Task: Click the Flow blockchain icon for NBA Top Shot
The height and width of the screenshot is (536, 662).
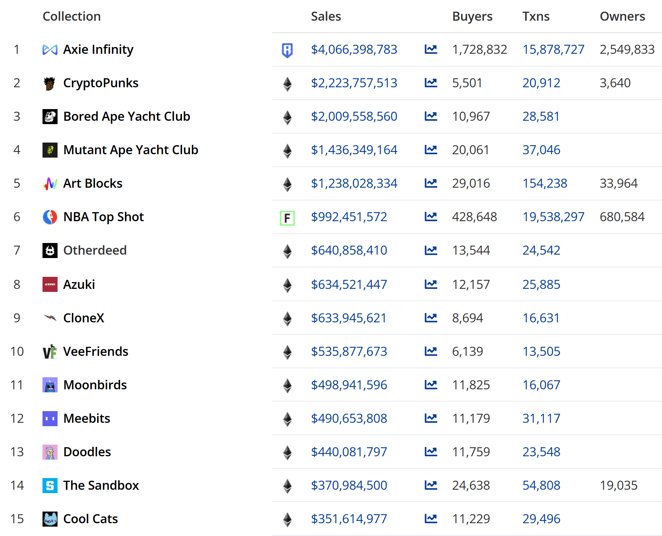Action: [287, 217]
